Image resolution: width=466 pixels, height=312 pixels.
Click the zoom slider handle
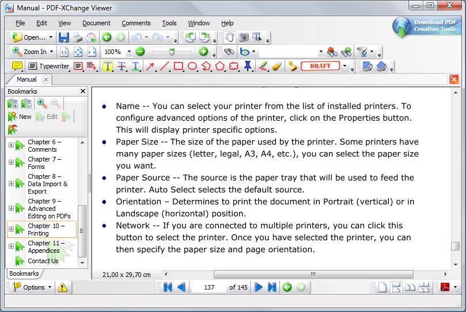pos(172,52)
